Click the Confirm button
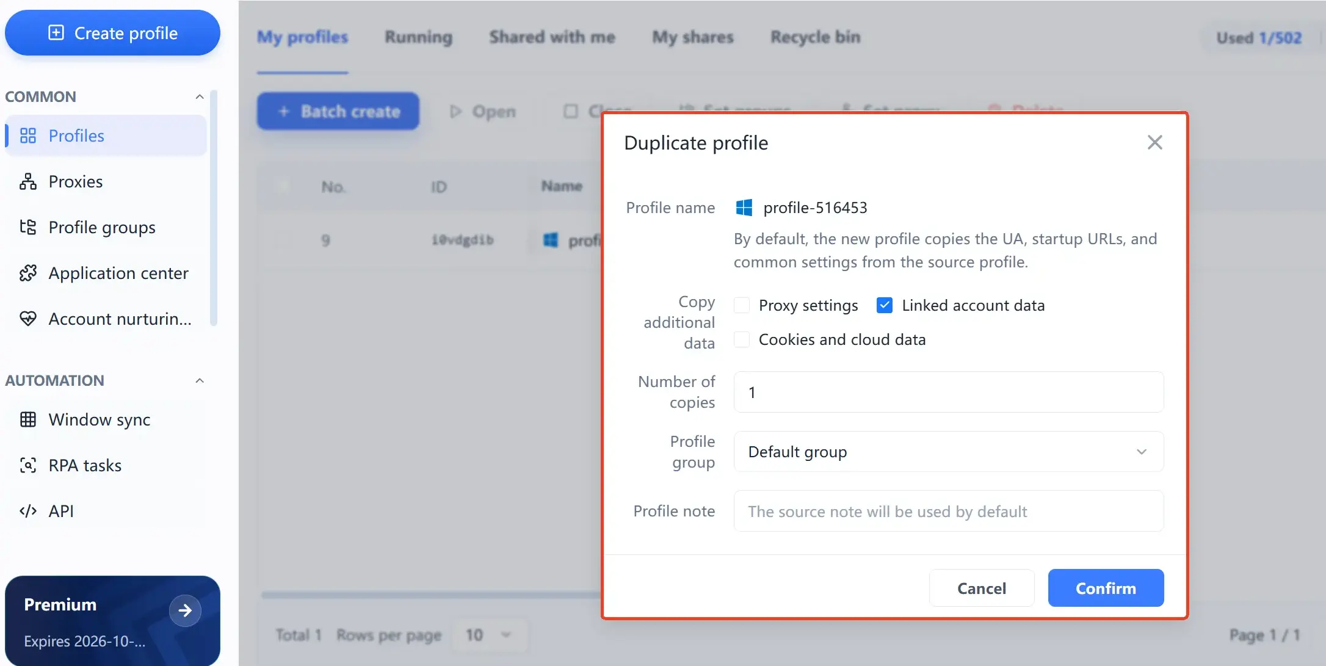 pos(1106,588)
